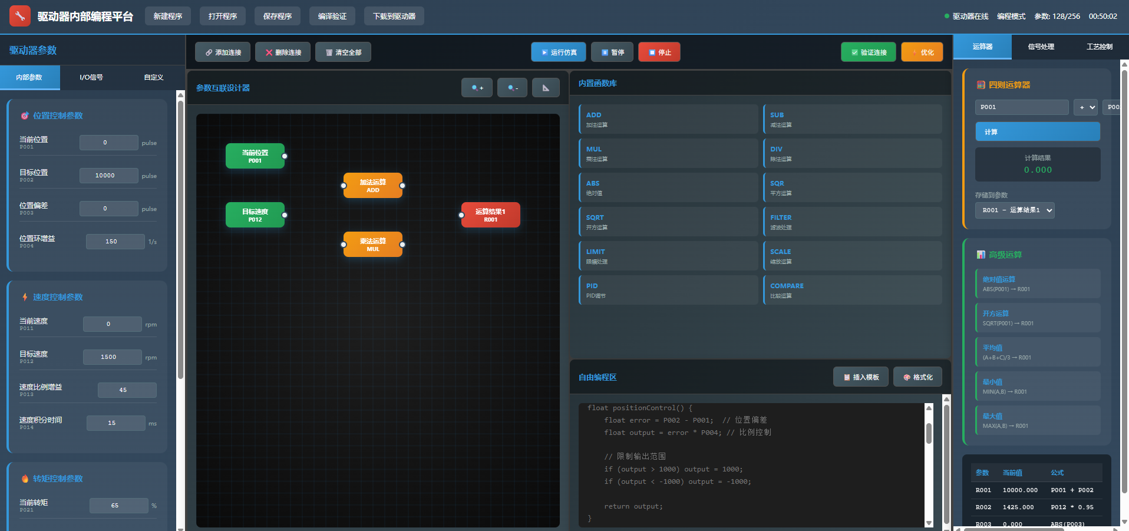Click the zoom out magnifier icon

tap(512, 88)
